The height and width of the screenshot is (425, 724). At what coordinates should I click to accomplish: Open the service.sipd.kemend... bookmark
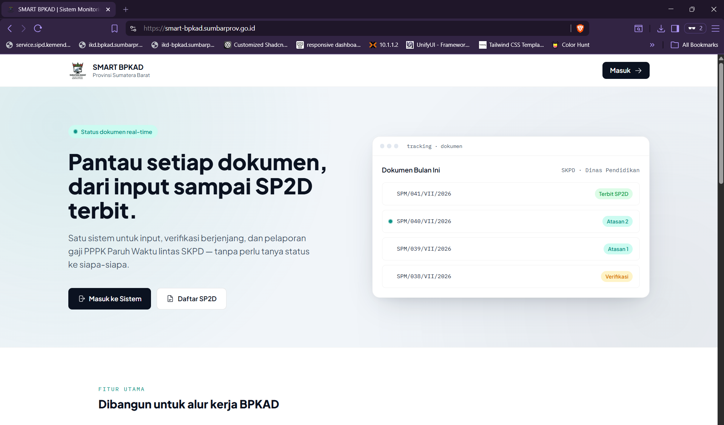(39, 45)
